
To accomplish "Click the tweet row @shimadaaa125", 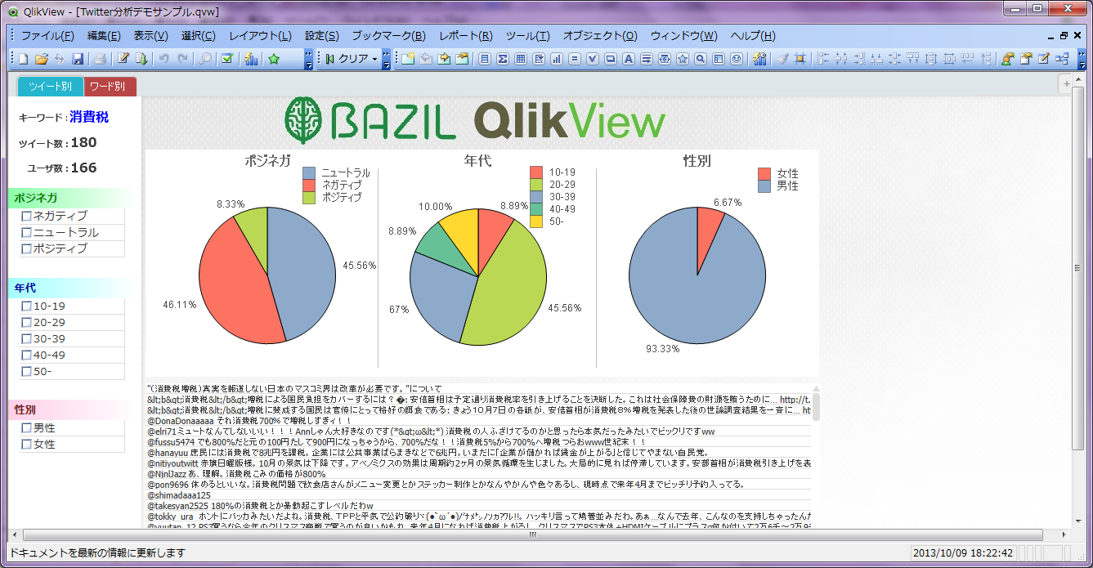I will point(479,495).
